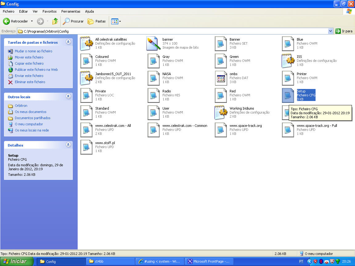Screen dimensions: 355x266
Task: Open Documentos partilhados link
Action: 33,118
